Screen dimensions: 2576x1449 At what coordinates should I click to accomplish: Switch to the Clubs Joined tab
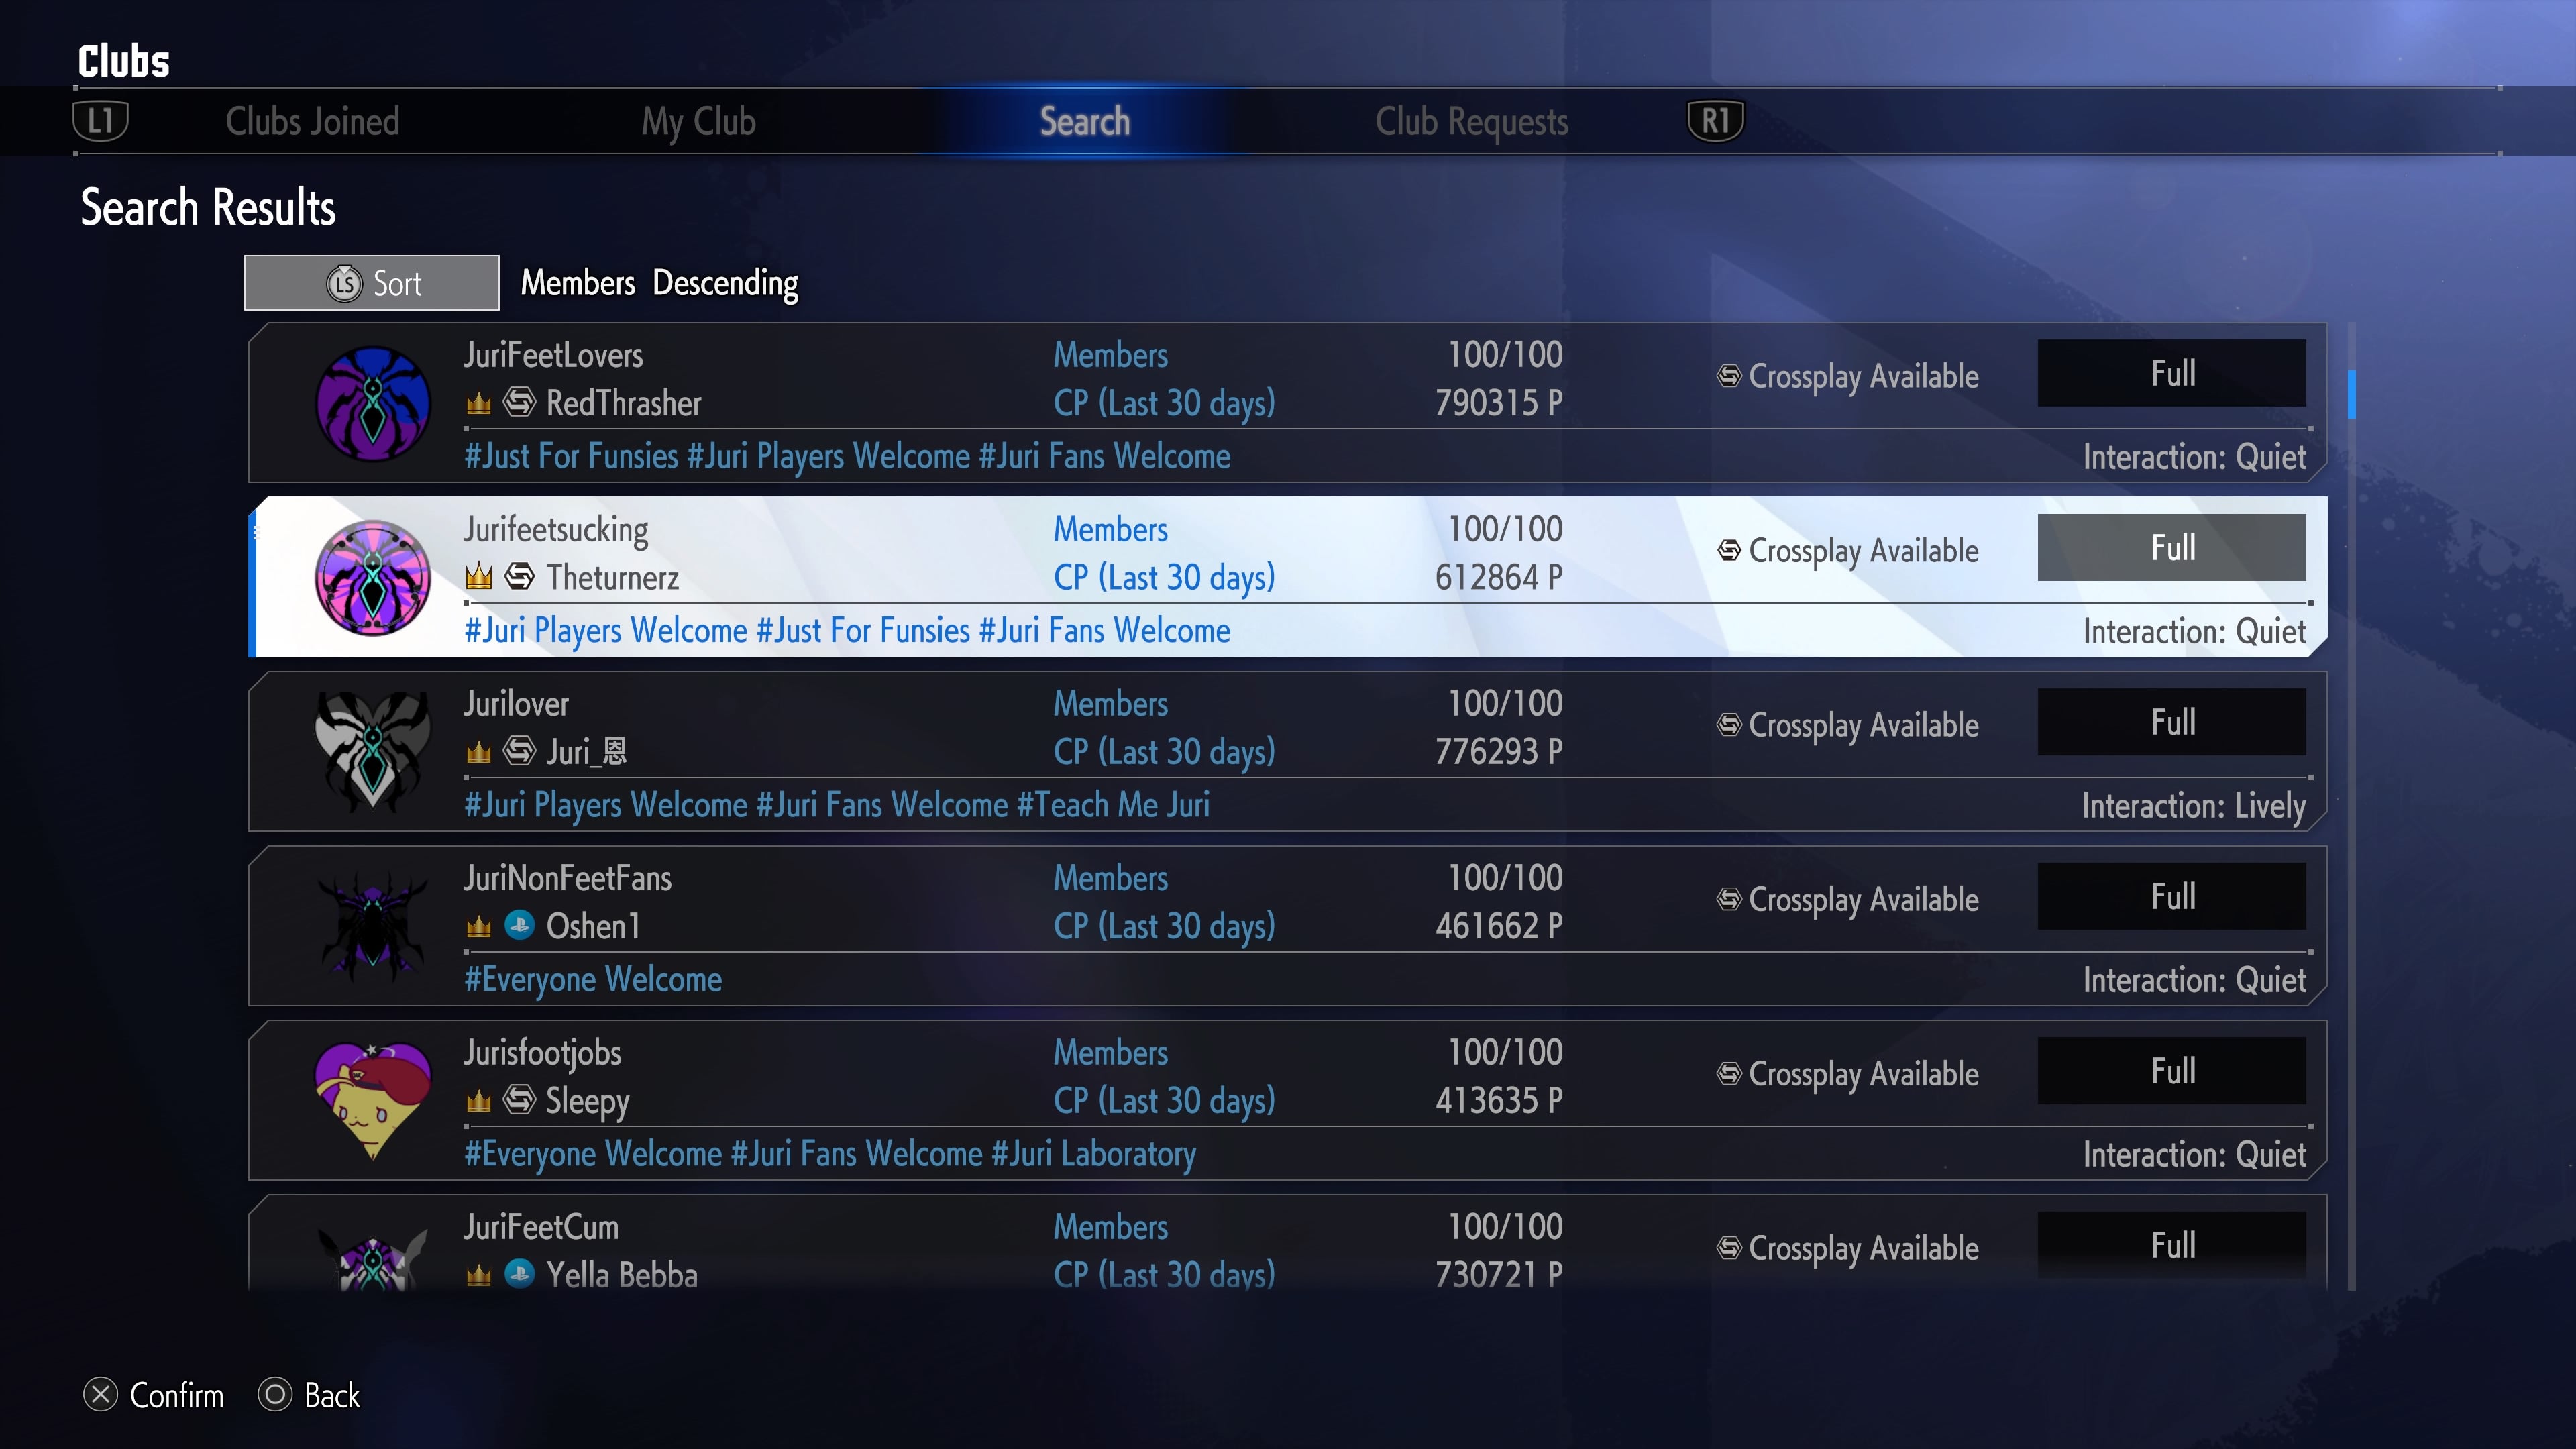click(312, 121)
